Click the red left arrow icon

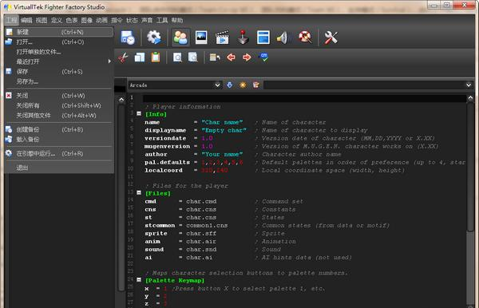(x=231, y=57)
